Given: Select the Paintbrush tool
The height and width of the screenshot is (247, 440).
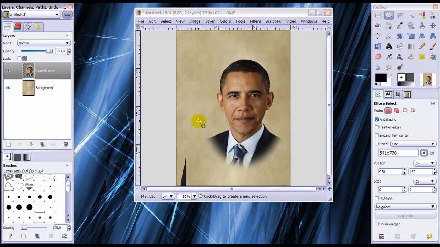Looking at the screenshot, I should (x=433, y=46).
